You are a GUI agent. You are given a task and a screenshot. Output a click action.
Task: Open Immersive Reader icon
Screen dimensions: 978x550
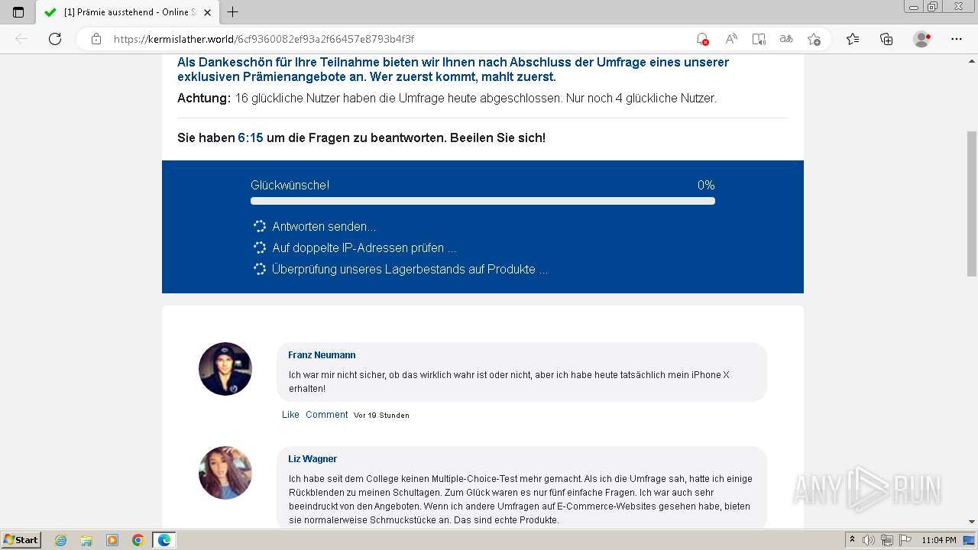[759, 39]
